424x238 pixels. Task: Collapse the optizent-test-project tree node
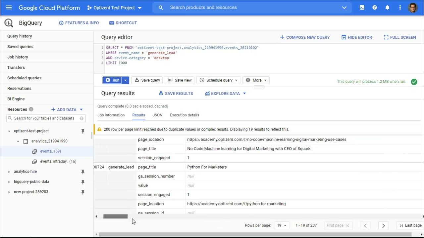tap(9, 131)
